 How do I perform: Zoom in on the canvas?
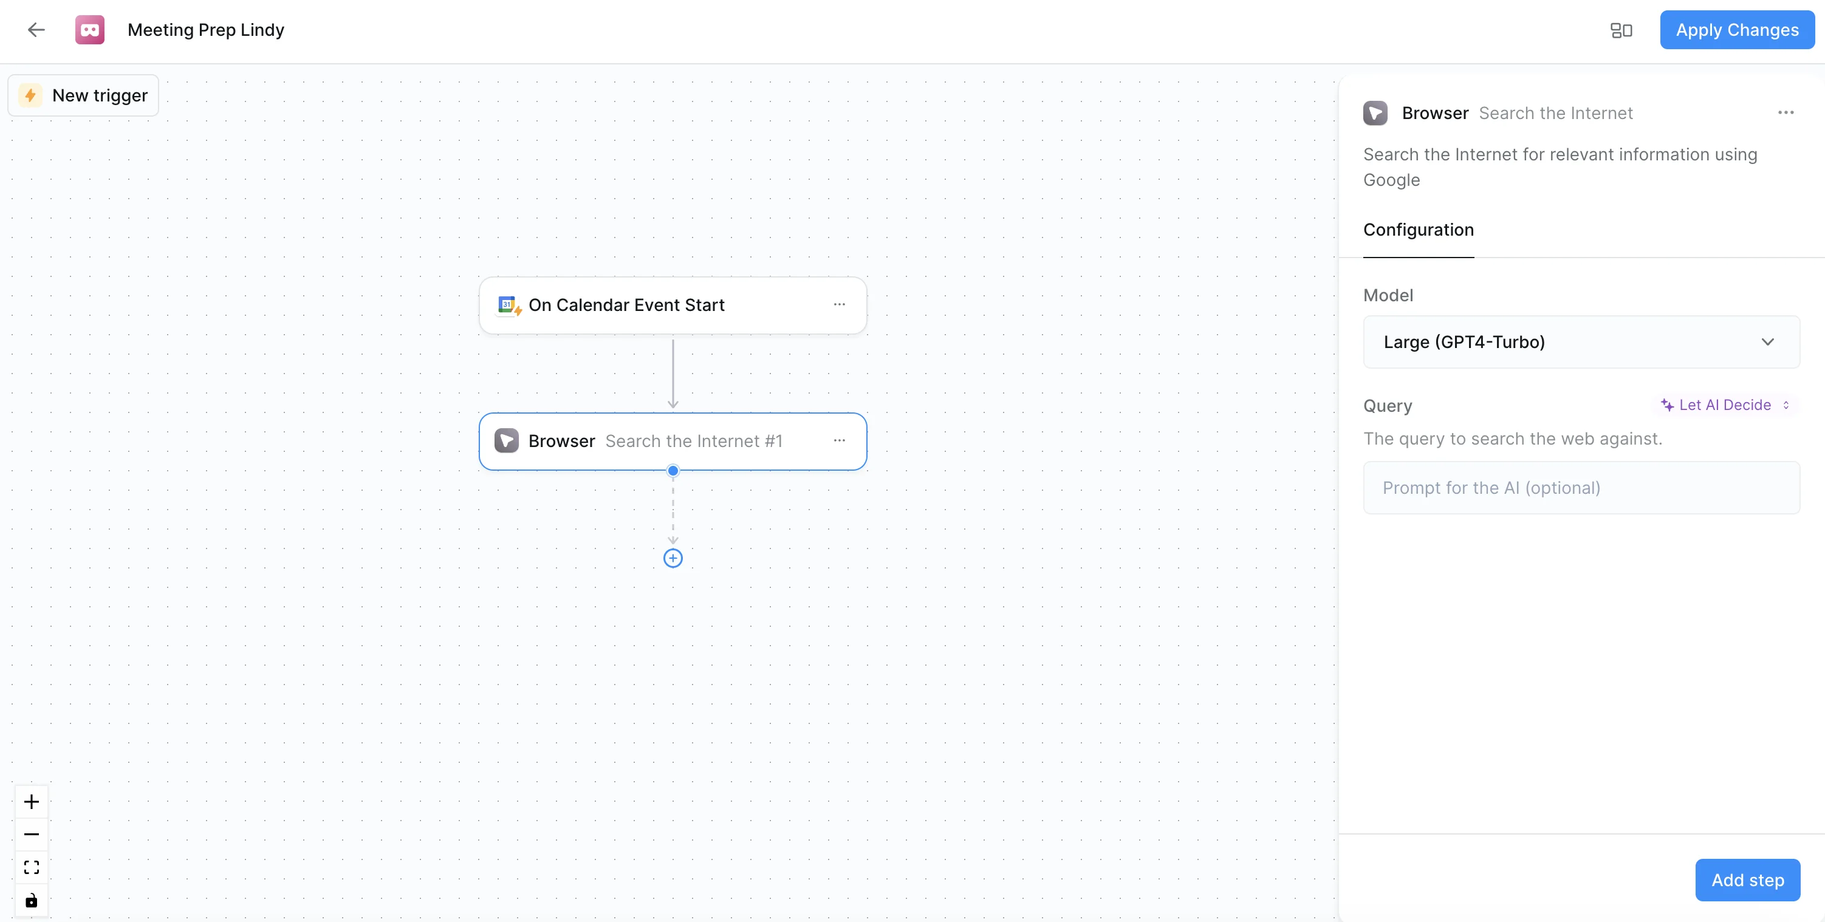[31, 802]
